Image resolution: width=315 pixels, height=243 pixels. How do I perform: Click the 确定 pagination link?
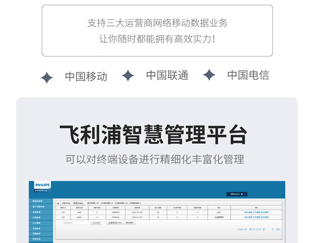(x=278, y=229)
